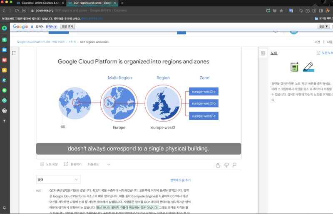Open the green ring icon in Whale sidebar
Viewport: 333px width, 214px height.
4,28
